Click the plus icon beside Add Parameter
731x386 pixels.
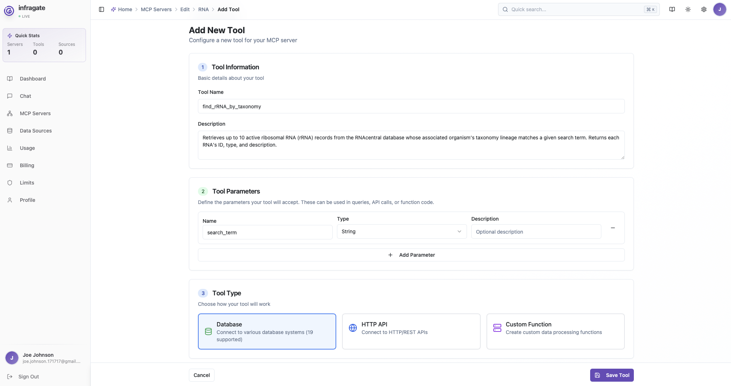[390, 255]
